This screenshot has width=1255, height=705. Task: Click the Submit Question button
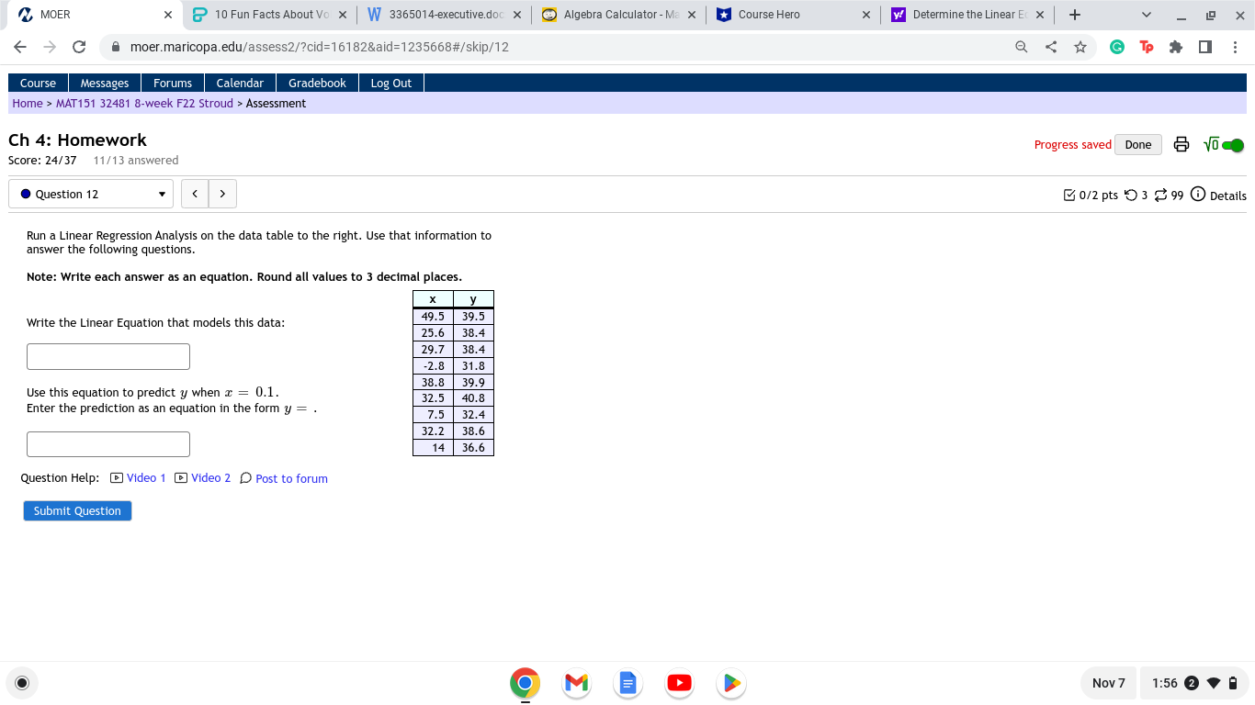(x=77, y=510)
